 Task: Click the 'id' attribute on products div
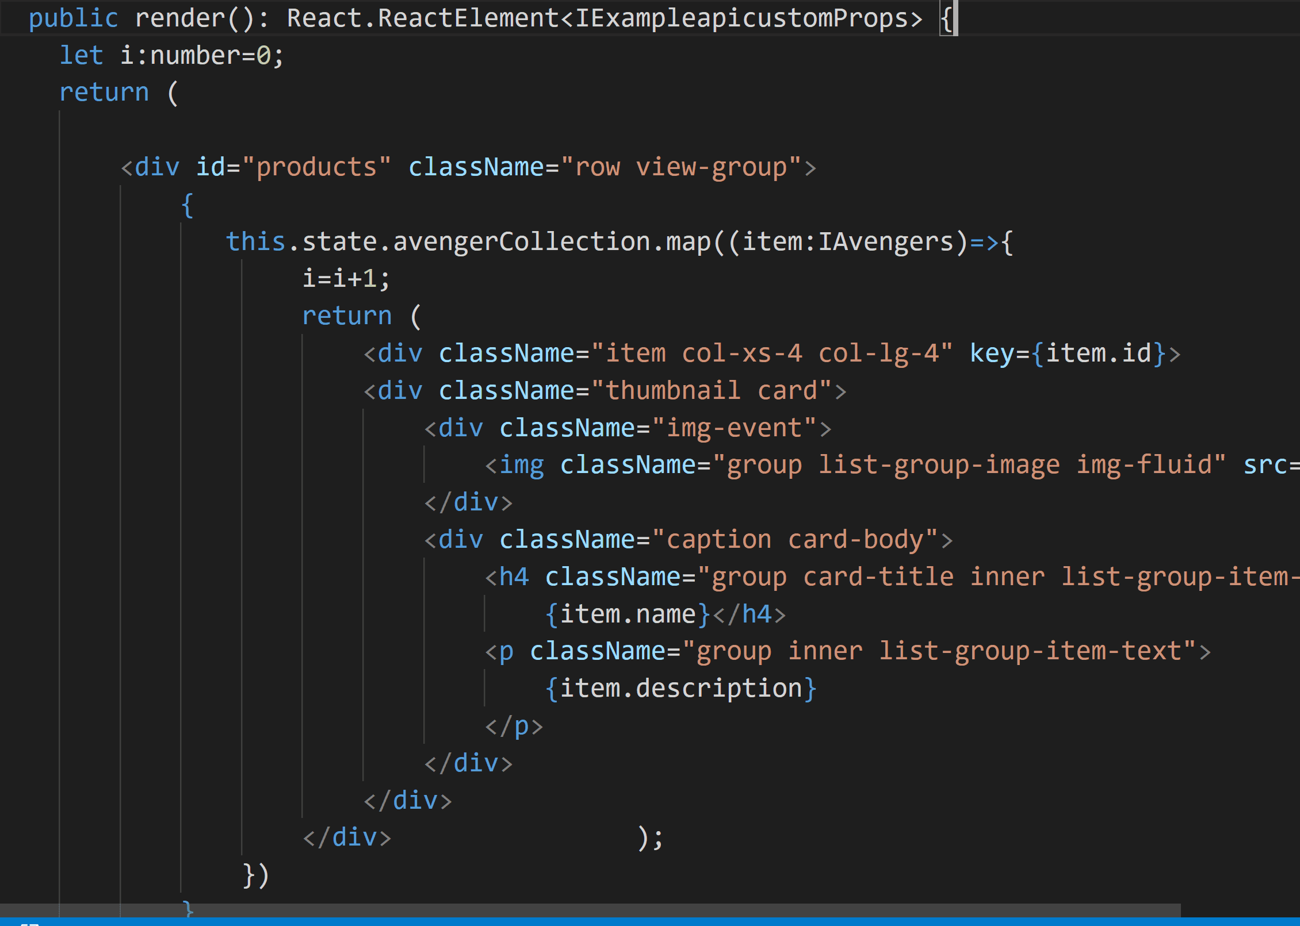211,167
